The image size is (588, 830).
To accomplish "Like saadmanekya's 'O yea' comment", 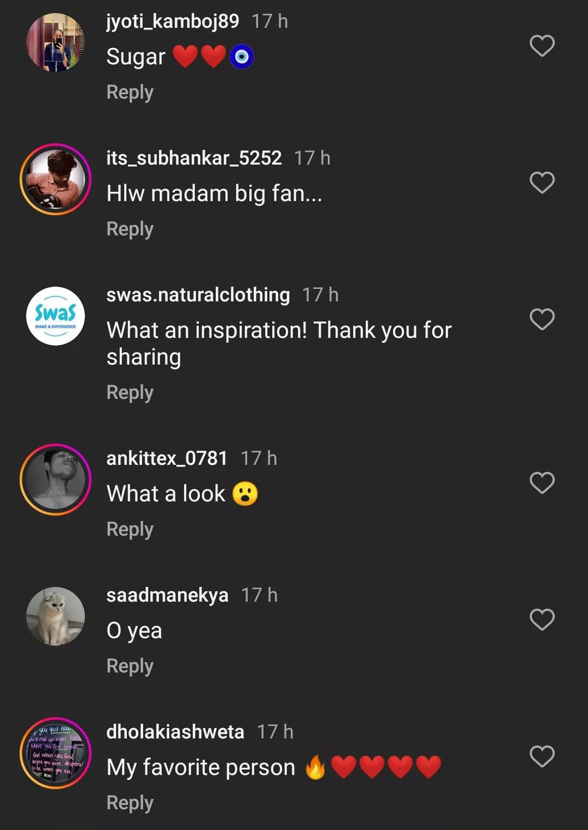I will tap(542, 620).
